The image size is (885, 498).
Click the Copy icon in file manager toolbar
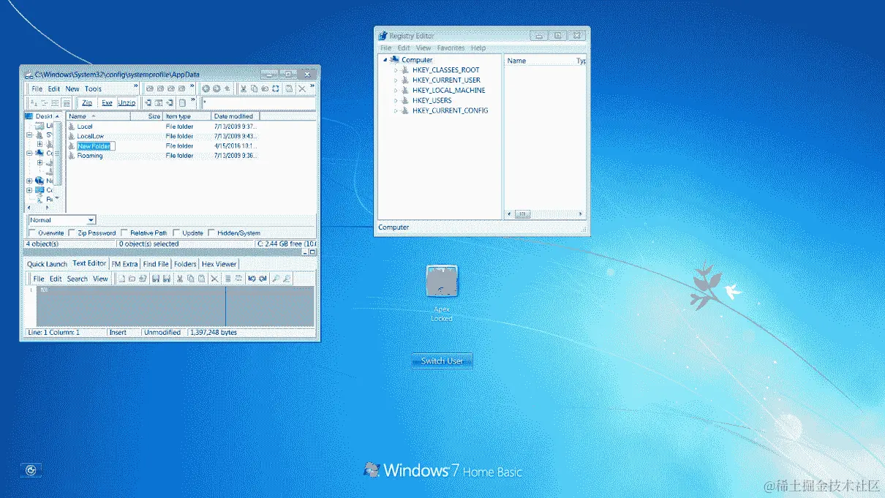[255, 88]
